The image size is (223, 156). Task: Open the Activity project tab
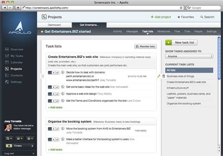(118, 32)
